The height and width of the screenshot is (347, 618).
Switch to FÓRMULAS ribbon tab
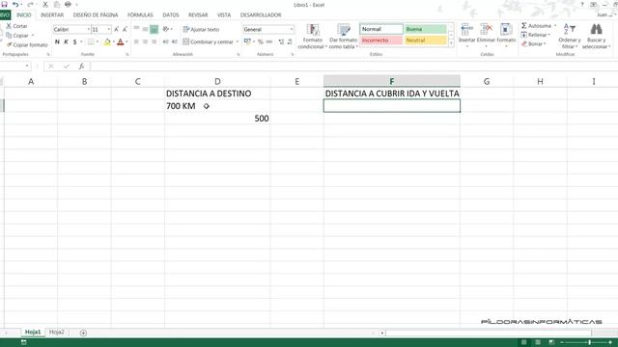(140, 15)
